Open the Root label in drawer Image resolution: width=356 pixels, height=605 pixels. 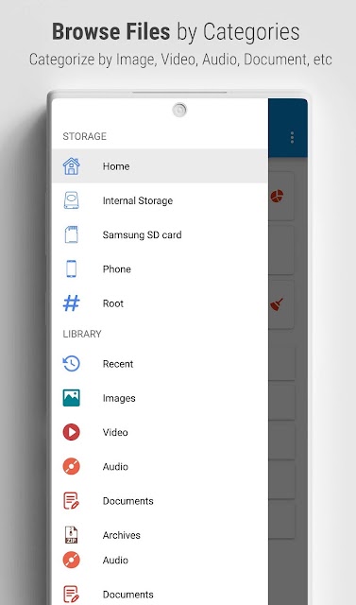click(113, 303)
